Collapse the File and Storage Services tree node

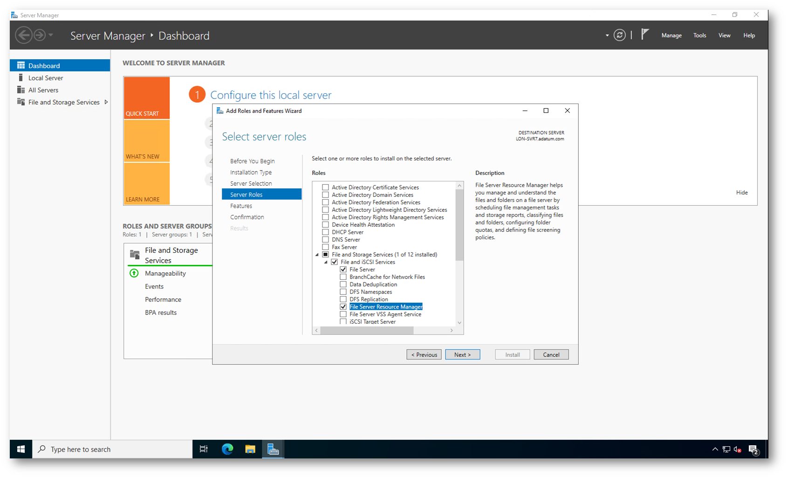317,255
